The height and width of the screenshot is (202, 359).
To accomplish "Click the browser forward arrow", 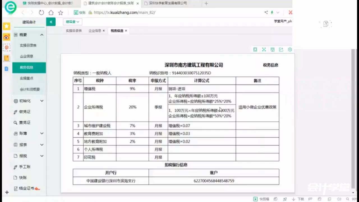I will pos(32,13).
